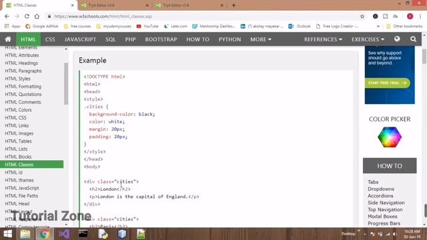Open the search magnifier icon
This screenshot has width=427, height=240.
(413, 39)
